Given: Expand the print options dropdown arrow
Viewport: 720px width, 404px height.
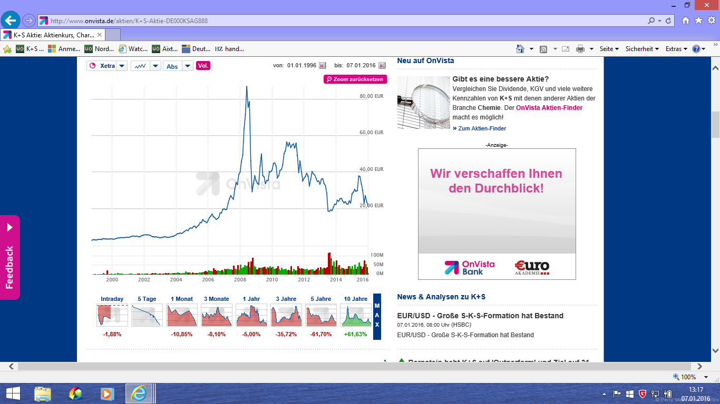Looking at the screenshot, I should tap(591, 49).
